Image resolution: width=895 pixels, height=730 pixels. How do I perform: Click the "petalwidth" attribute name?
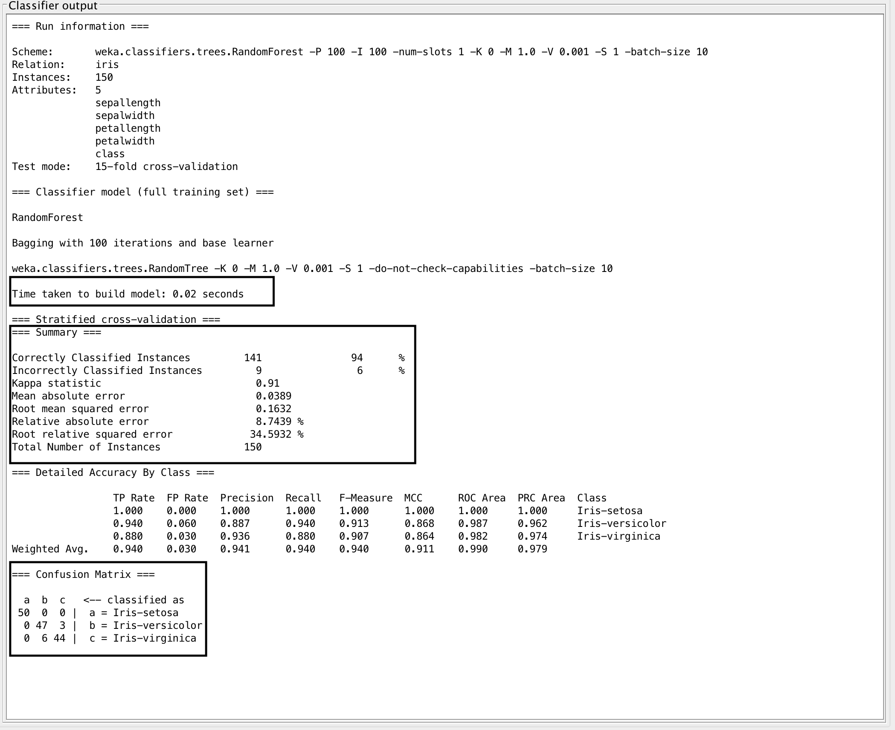point(125,141)
